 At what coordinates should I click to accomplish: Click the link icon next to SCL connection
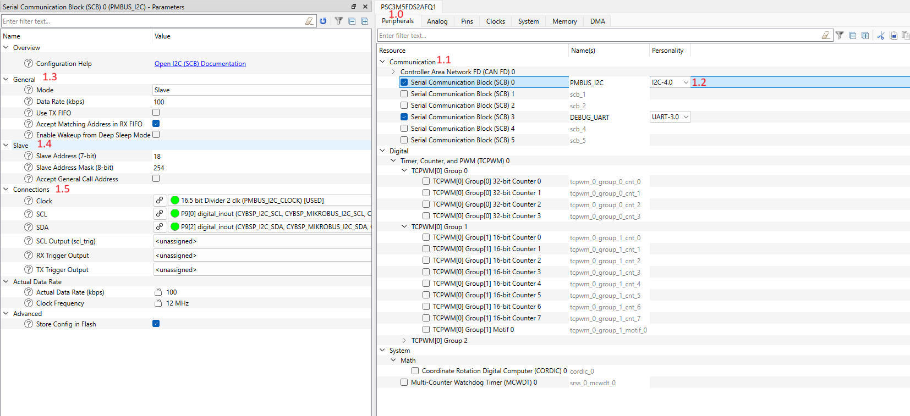(160, 213)
